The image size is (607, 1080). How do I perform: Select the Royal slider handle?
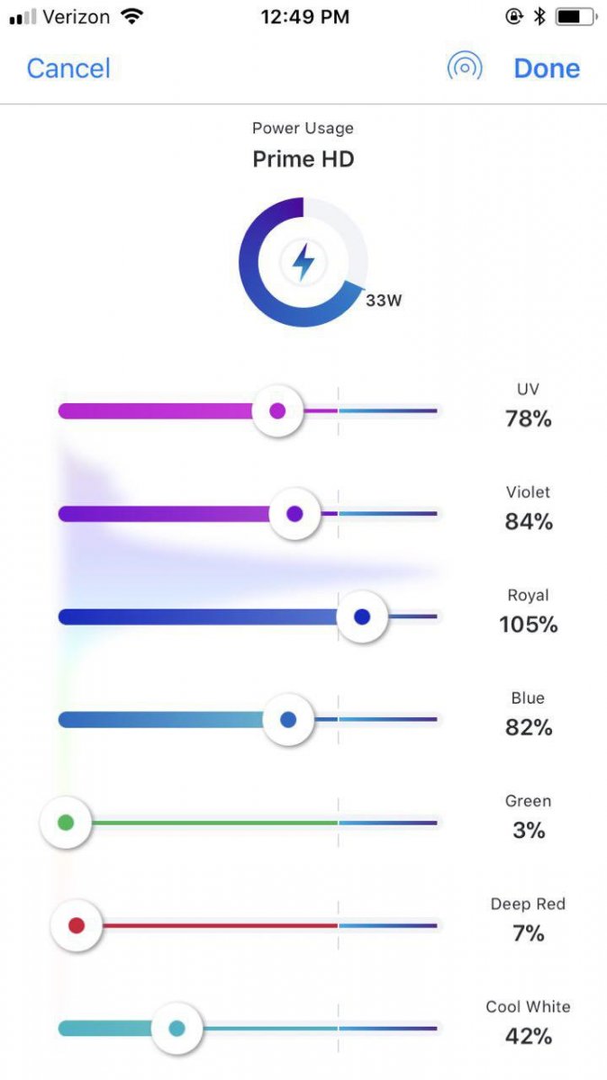[x=362, y=616]
